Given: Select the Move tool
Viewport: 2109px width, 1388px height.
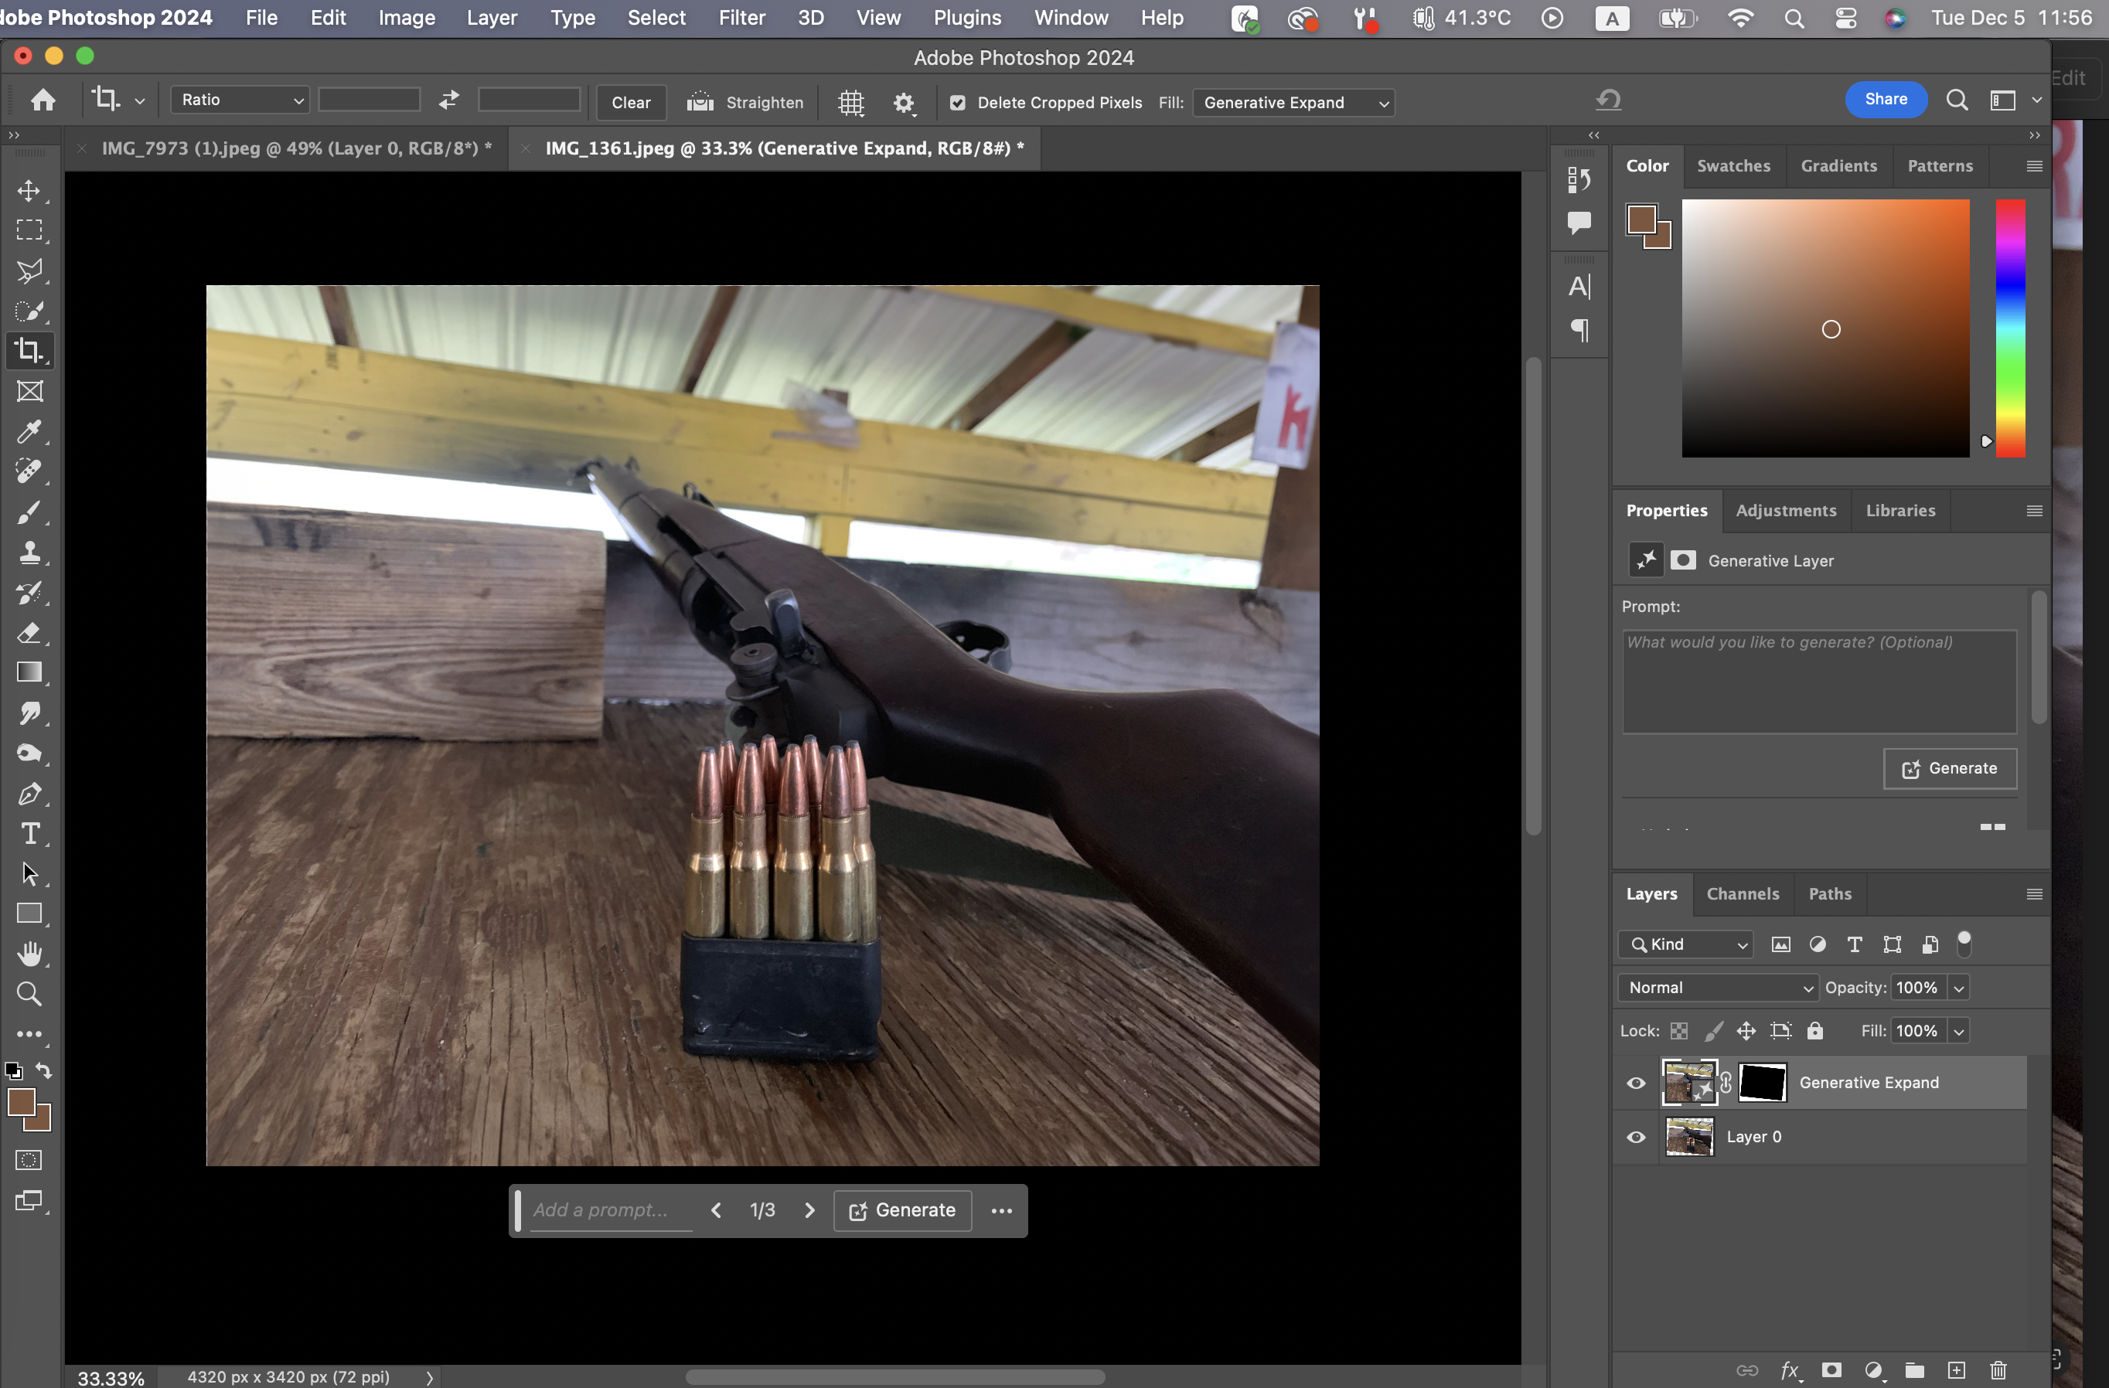Looking at the screenshot, I should coord(29,192).
